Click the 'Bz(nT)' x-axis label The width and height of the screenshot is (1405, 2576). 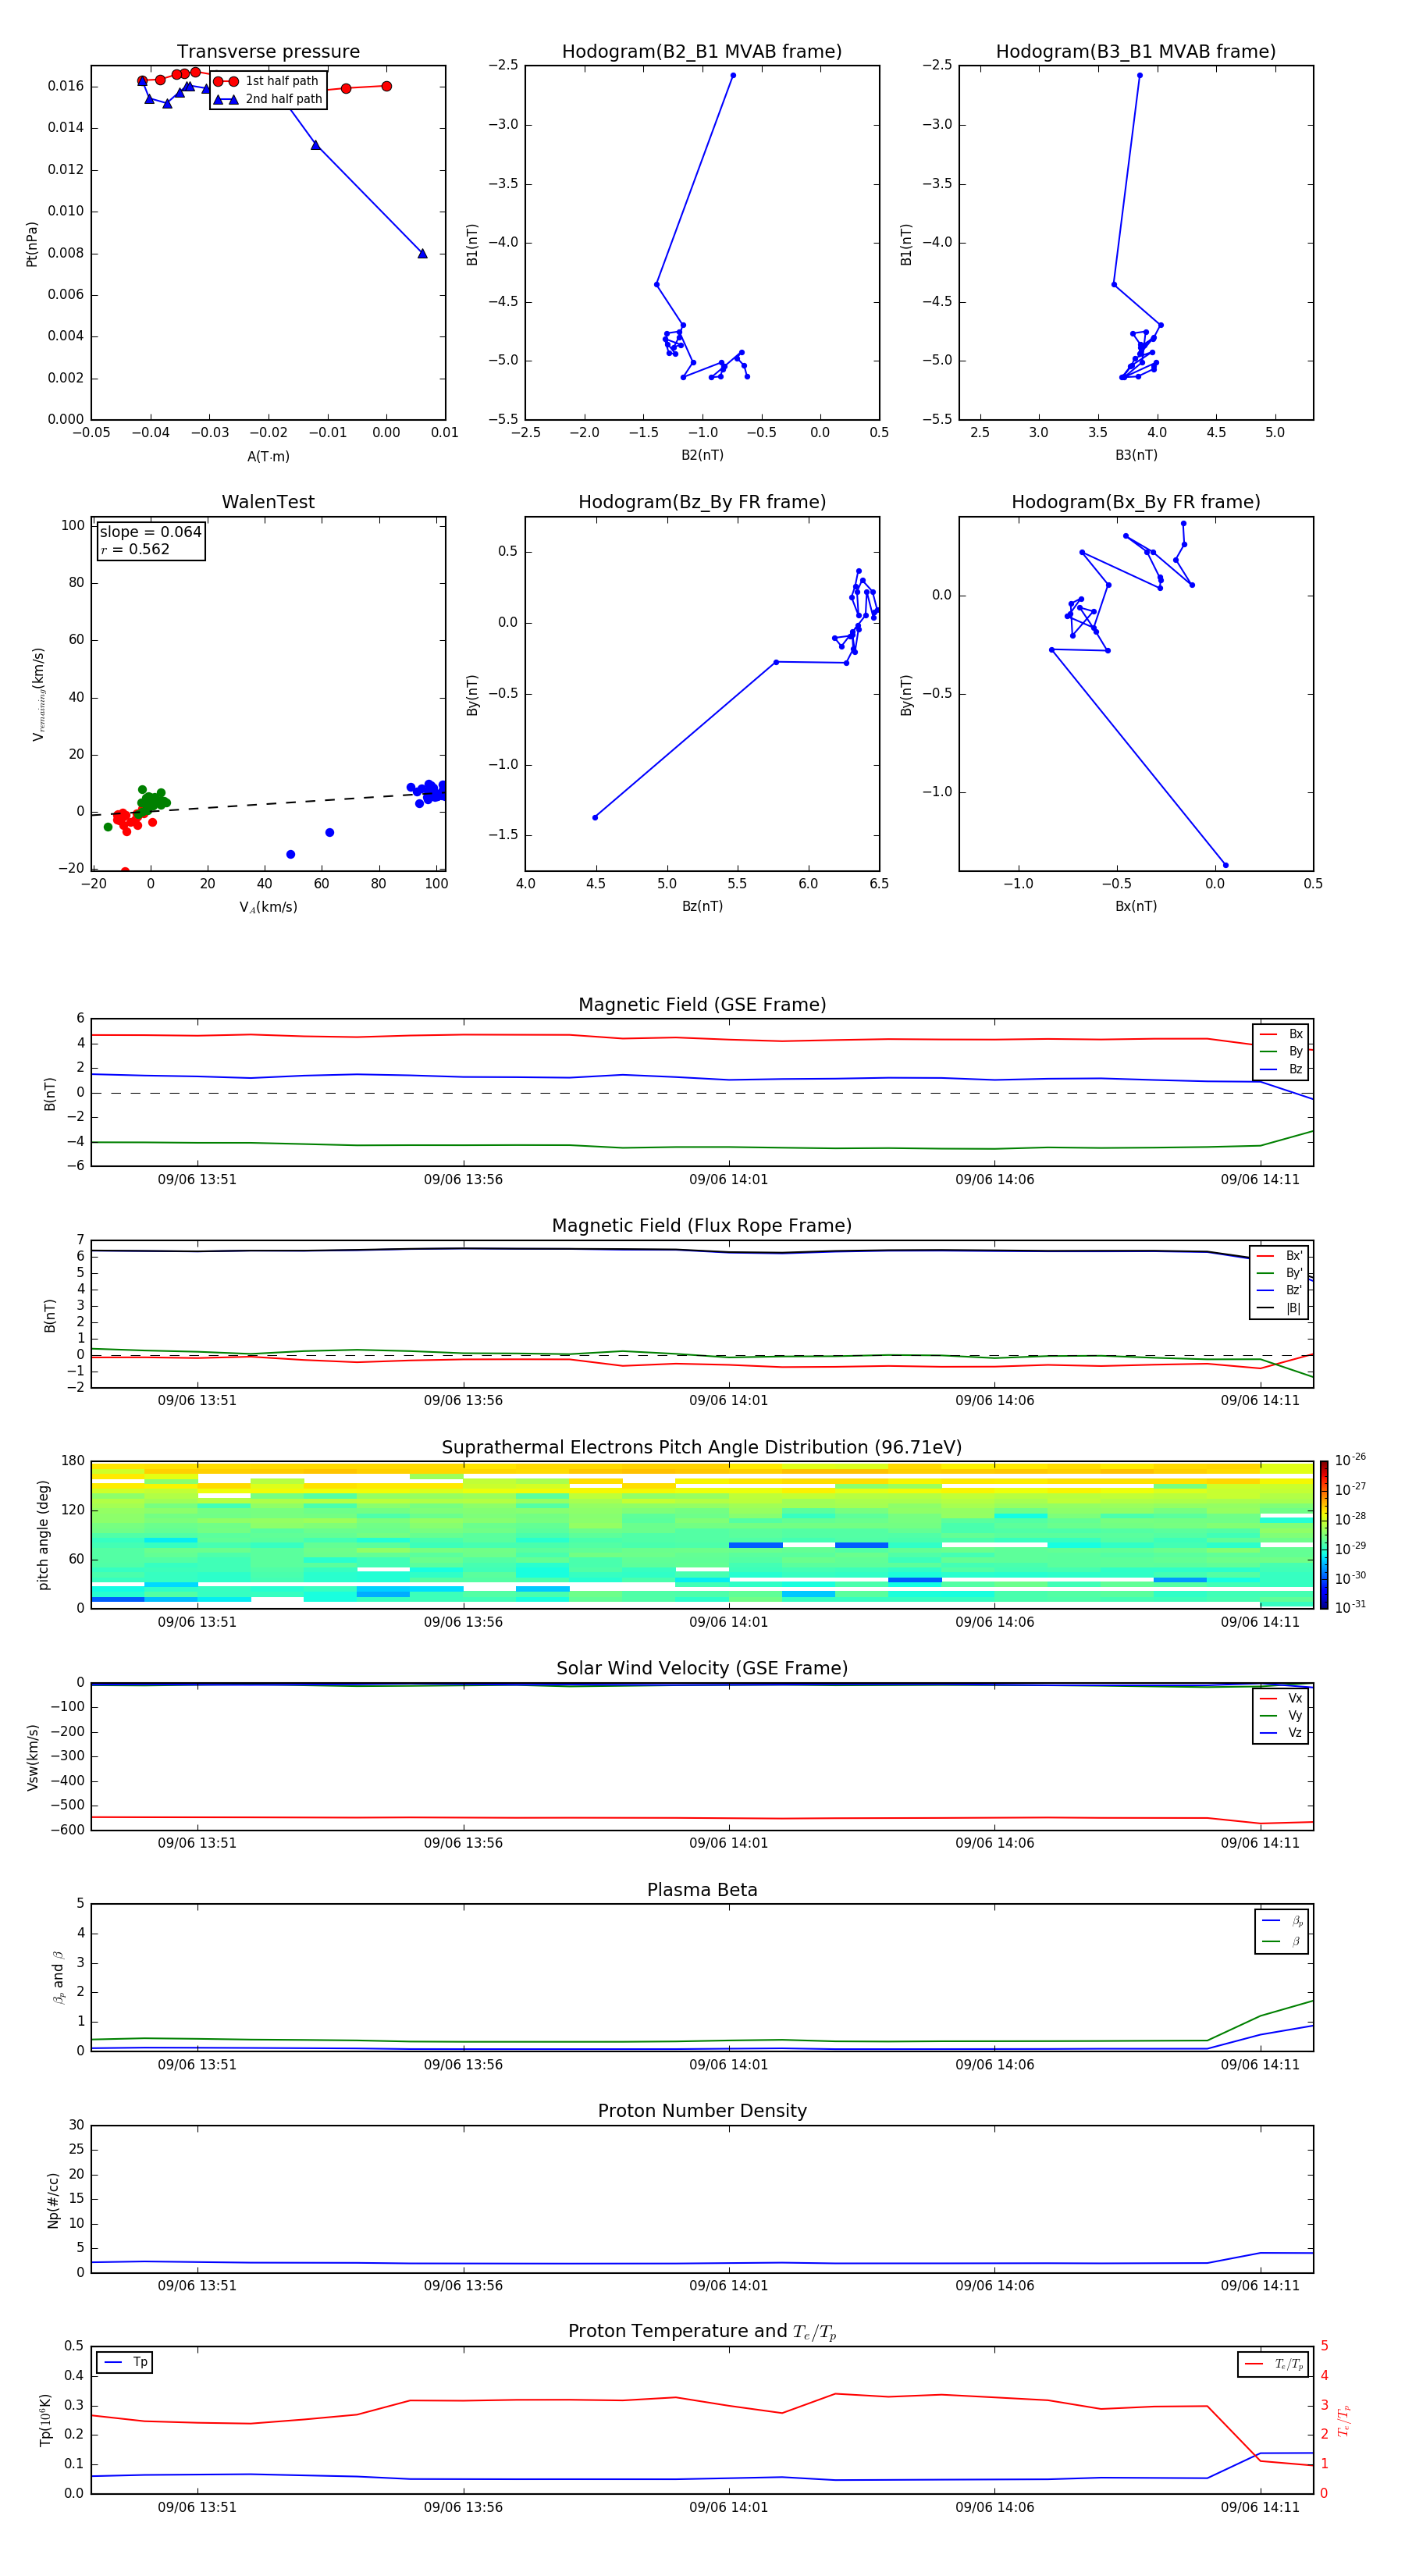(702, 906)
